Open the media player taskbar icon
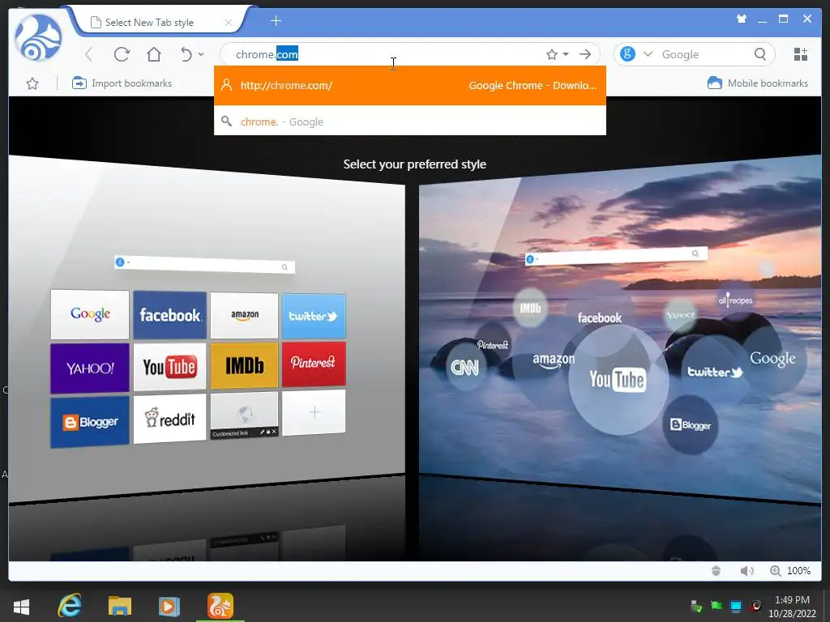Screen dimensions: 830x622 169,606
